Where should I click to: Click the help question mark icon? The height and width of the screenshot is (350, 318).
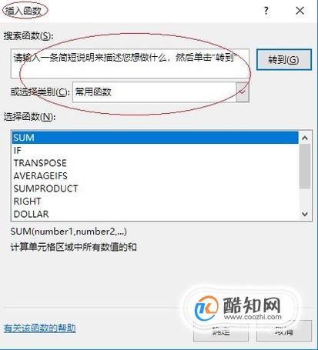coord(266,11)
